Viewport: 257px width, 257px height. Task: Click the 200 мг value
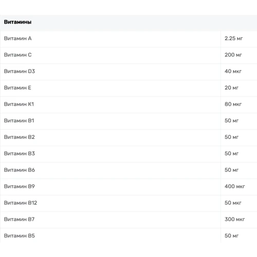pyautogui.click(x=233, y=55)
